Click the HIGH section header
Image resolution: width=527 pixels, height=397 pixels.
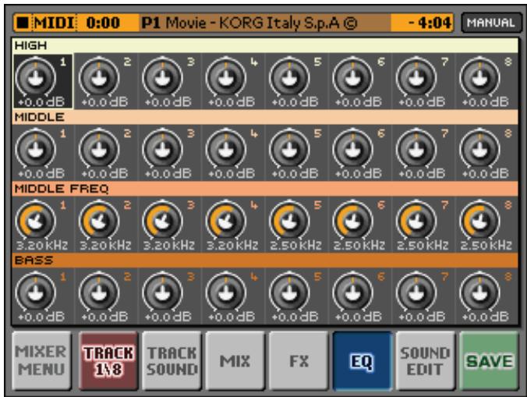265,45
